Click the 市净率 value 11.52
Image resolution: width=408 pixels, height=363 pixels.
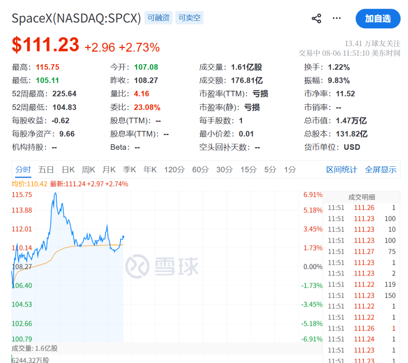[x=346, y=94]
